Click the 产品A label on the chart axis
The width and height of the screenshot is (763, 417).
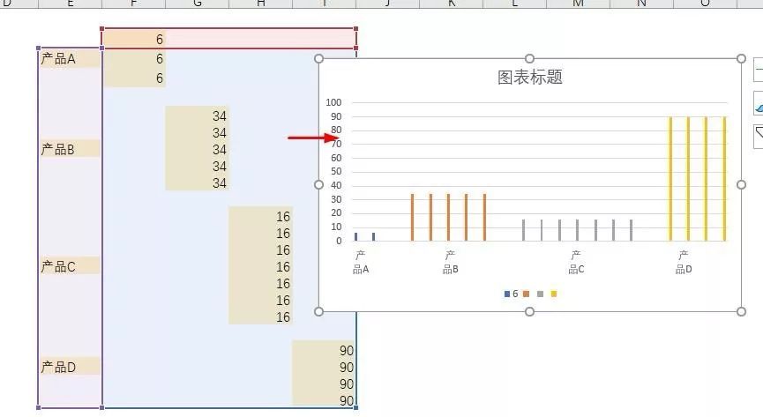[x=361, y=262]
